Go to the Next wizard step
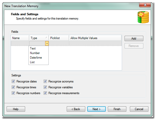The width and height of the screenshot is (155, 119). [x=96, y=109]
